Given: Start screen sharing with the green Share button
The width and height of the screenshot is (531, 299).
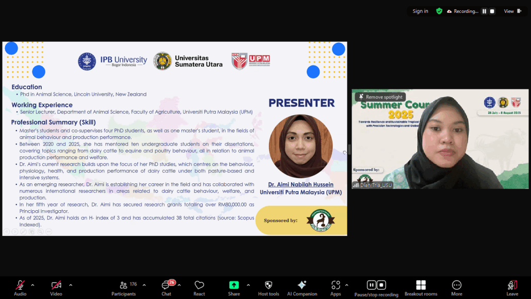Looking at the screenshot, I should [x=234, y=286].
